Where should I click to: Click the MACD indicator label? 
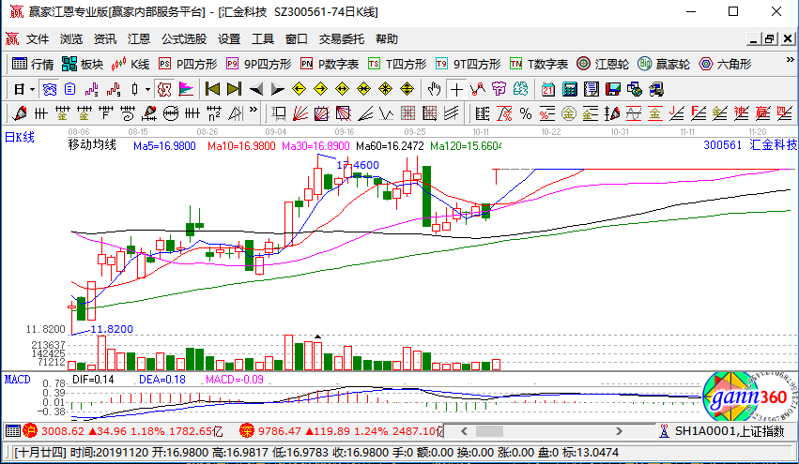point(17,380)
